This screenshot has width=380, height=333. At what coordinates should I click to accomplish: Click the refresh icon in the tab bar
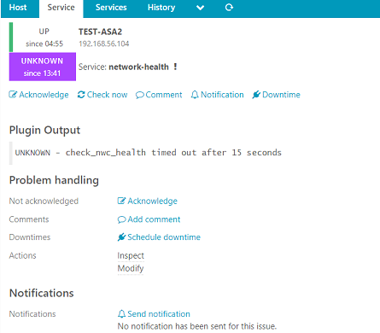point(229,8)
